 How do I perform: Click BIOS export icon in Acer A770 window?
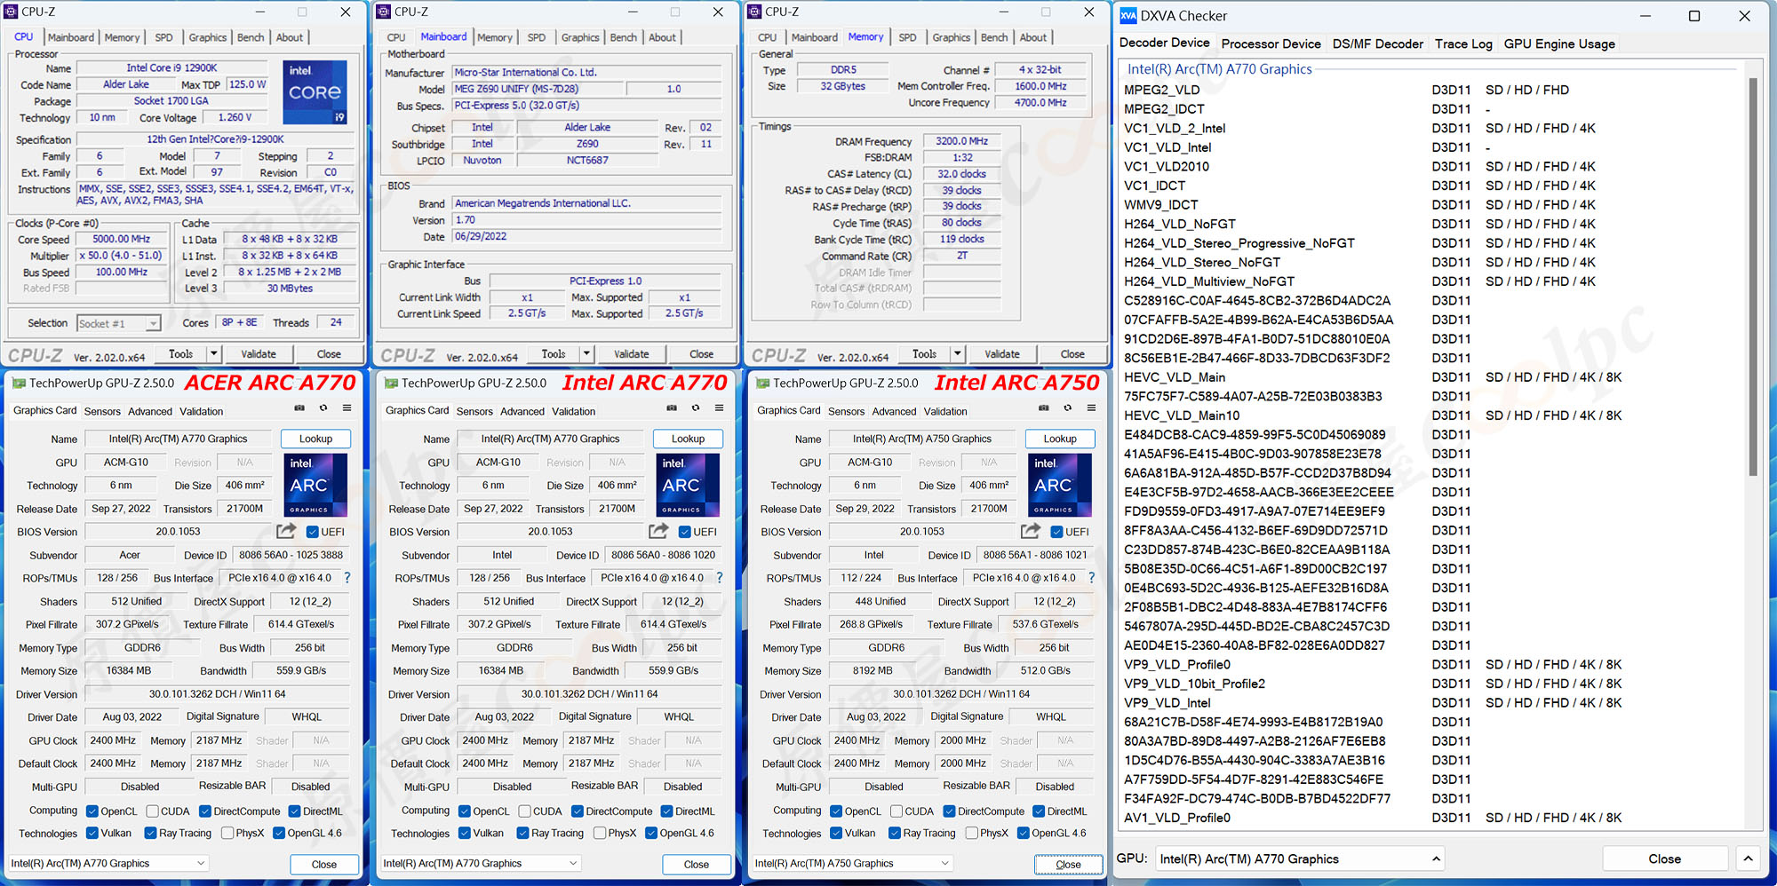tap(286, 531)
